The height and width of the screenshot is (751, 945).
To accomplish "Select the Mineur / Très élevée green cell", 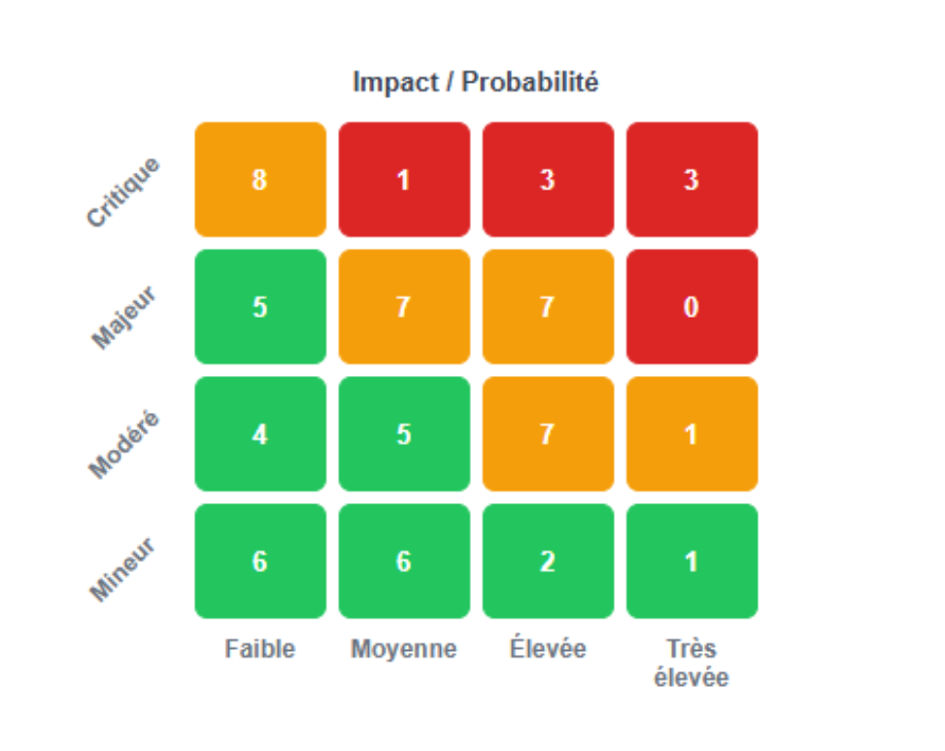I will [x=692, y=562].
